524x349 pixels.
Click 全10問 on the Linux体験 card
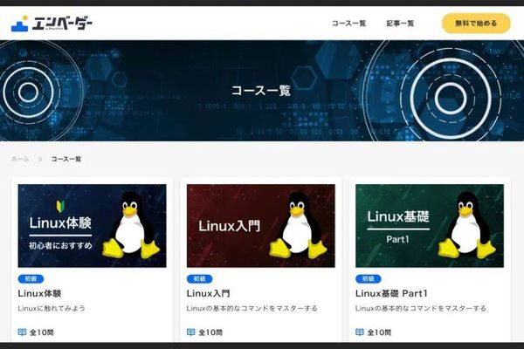point(42,332)
